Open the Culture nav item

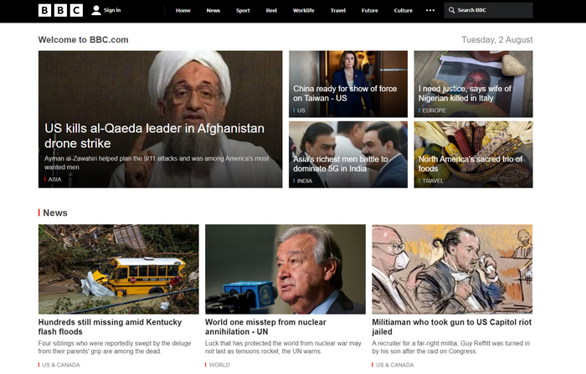404,11
